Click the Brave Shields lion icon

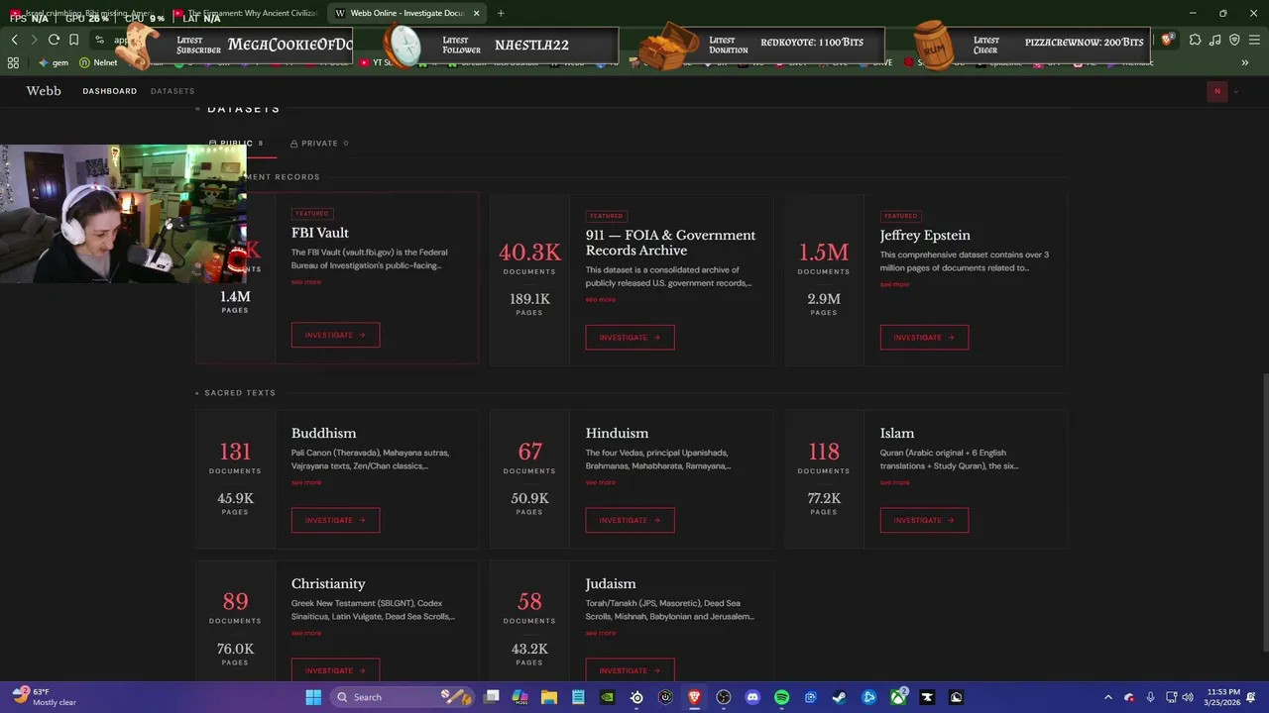pos(1168,40)
